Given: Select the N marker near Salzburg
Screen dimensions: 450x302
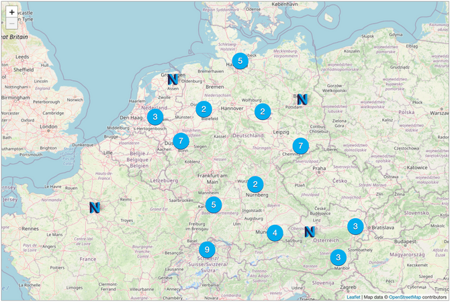Looking at the screenshot, I should coord(310,232).
